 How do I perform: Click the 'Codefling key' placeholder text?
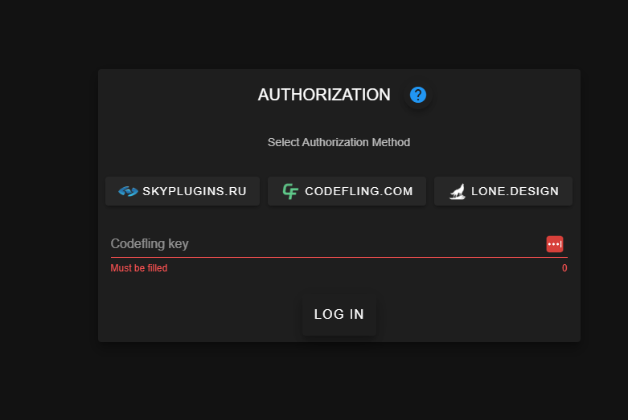(150, 244)
